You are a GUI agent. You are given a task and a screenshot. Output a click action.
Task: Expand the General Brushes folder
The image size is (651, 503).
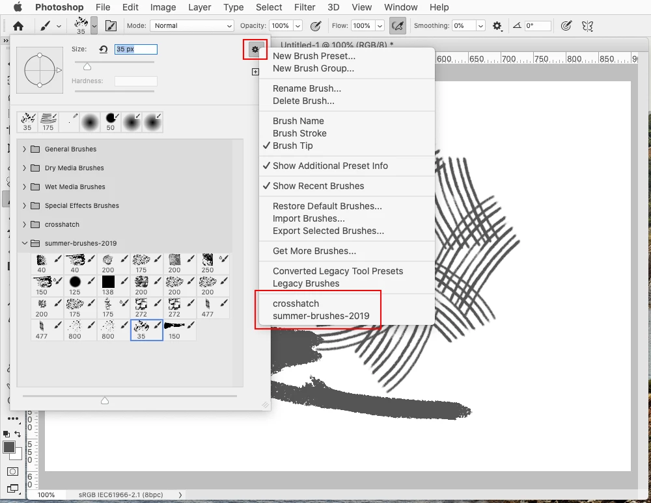[24, 149]
